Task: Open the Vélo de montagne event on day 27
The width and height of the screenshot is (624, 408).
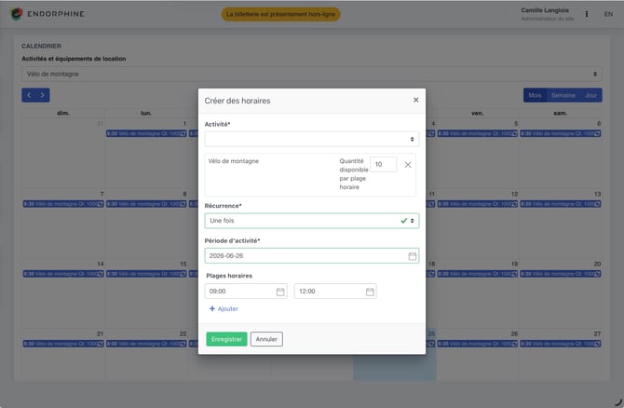Action: (x=561, y=344)
